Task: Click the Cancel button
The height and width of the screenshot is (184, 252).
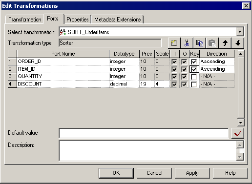Action: (x=154, y=173)
